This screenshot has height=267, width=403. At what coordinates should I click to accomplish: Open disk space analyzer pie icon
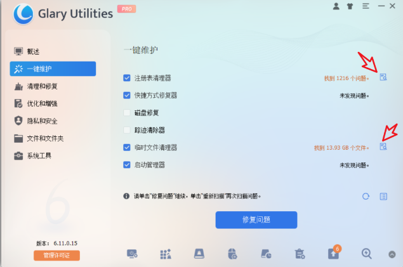point(266,254)
